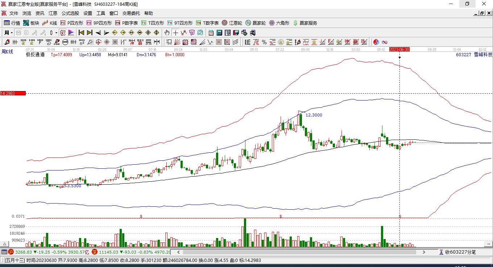Open the P四方形 square tool
This screenshot has height=267, width=493.
(x=72, y=23)
